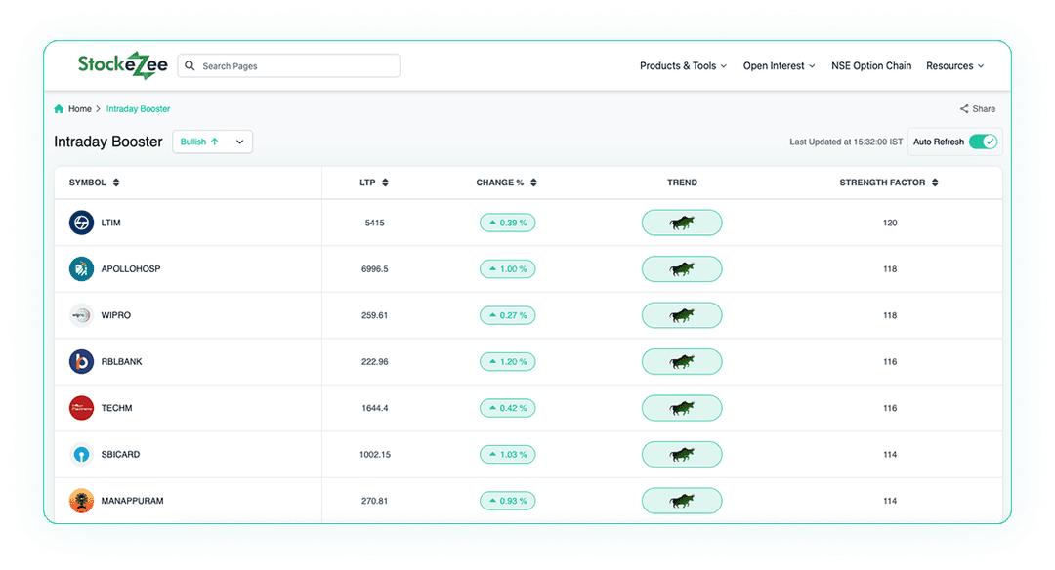
Task: Click the LTP value 1644.4
Action: coord(375,408)
